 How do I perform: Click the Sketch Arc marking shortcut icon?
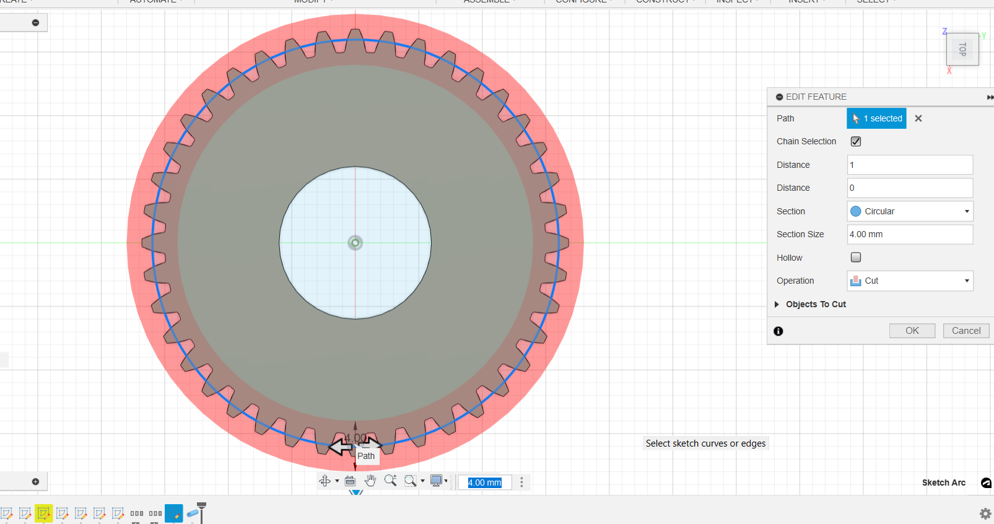pos(987,483)
